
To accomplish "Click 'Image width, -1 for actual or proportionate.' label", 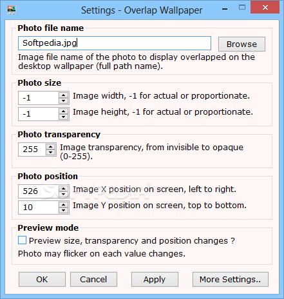I will click(161, 96).
